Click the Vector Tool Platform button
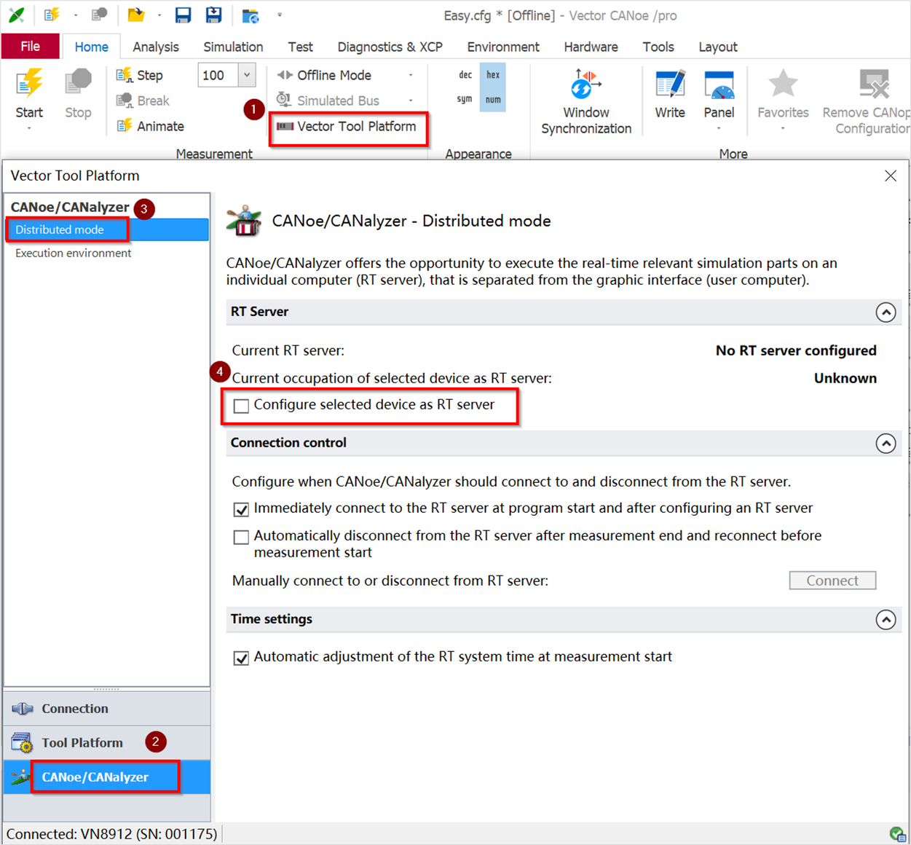The image size is (911, 845). 348,127
